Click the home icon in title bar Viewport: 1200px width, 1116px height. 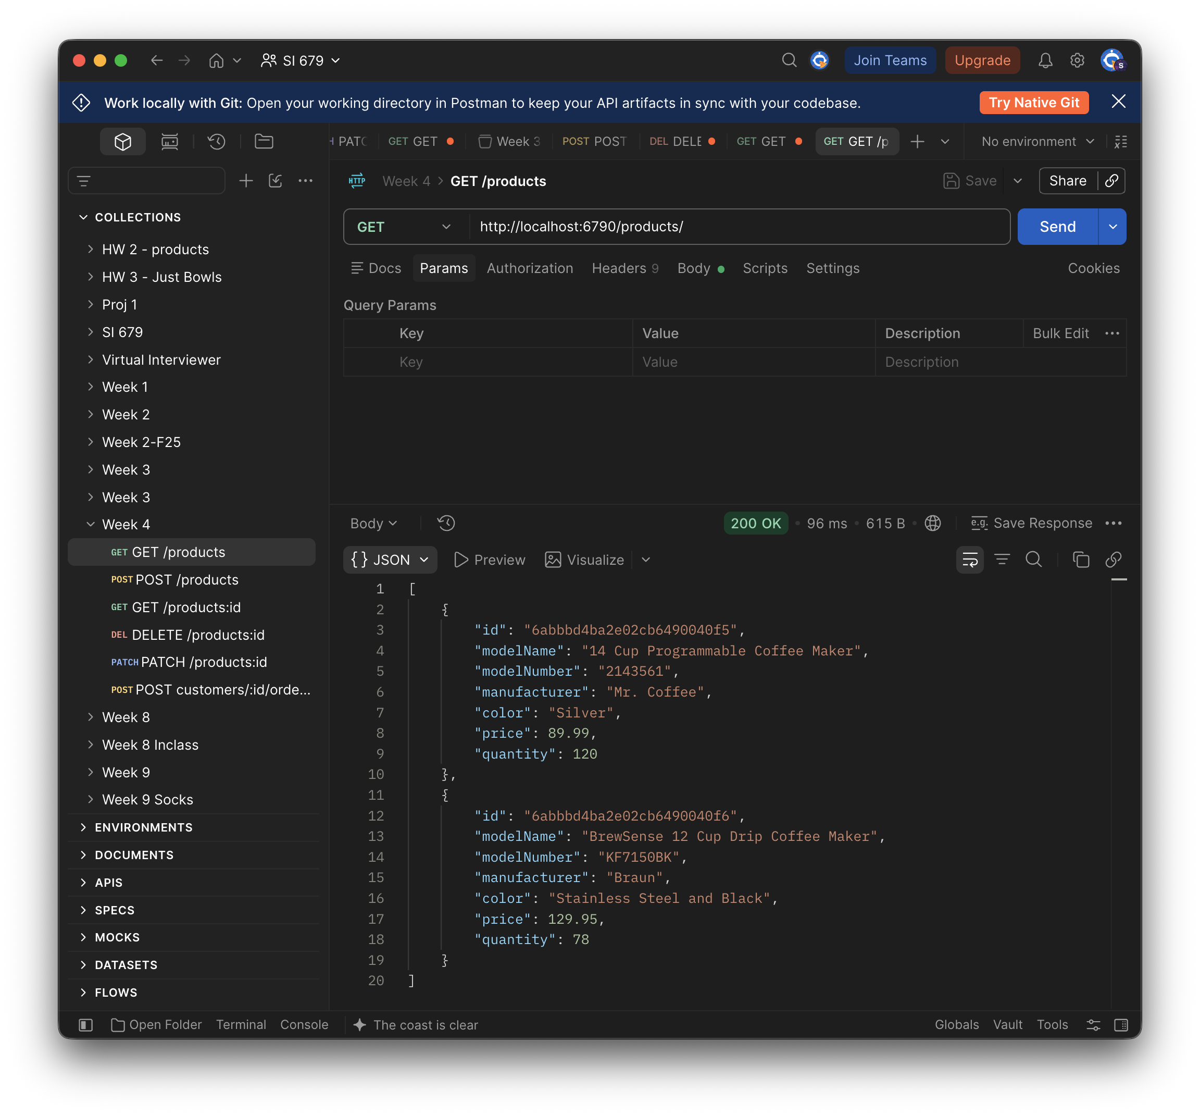216,60
